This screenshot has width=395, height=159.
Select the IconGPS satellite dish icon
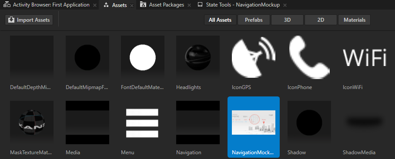point(254,57)
